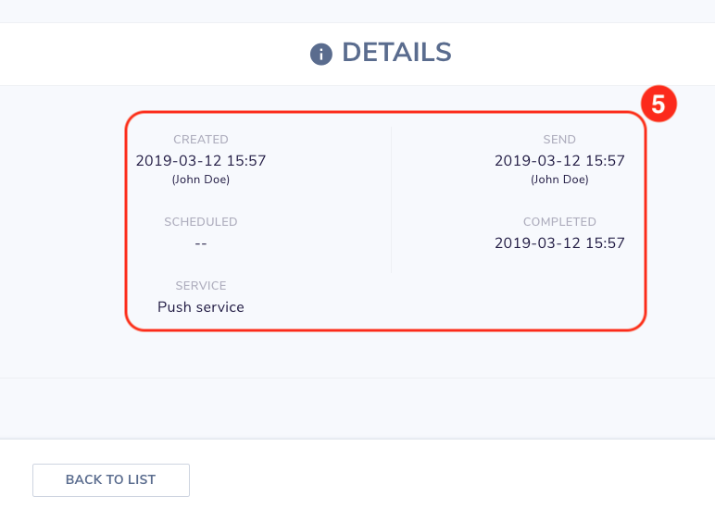Click the vertical divider between columns
Screen dimensions: 715x509
pos(391,201)
